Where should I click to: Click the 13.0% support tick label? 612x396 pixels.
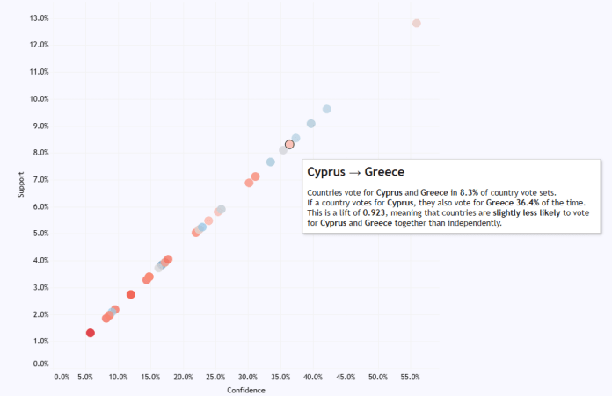click(x=38, y=18)
